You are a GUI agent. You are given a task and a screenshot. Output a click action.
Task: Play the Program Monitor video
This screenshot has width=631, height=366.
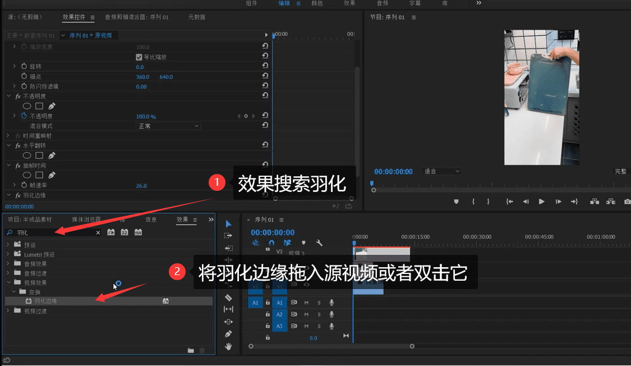coord(542,202)
